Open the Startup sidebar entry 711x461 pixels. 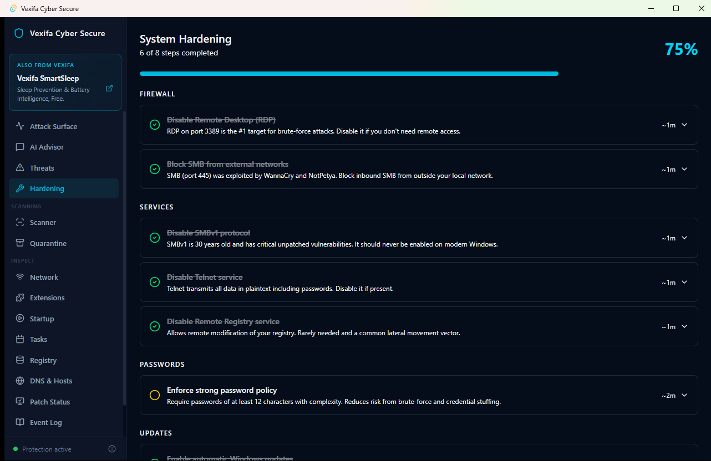coord(64,319)
